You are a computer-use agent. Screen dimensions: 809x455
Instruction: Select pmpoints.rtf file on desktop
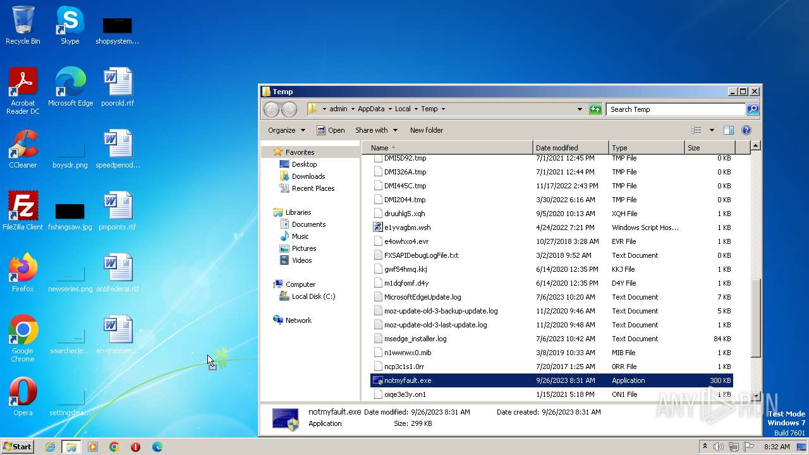(118, 211)
